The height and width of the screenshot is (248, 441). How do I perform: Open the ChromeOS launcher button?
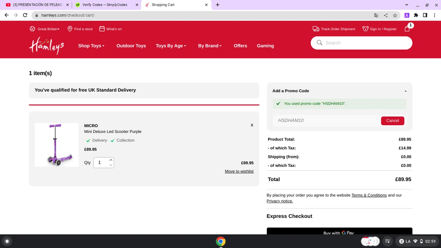(x=7, y=241)
